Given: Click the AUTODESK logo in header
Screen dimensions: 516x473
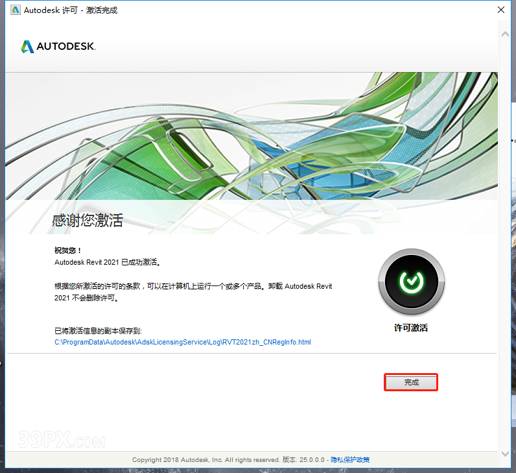Looking at the screenshot, I should (58, 47).
